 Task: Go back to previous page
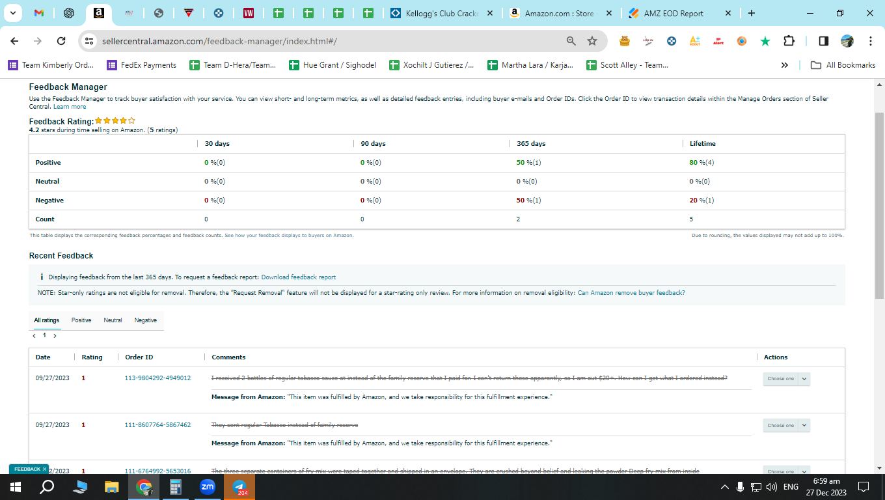[14, 41]
